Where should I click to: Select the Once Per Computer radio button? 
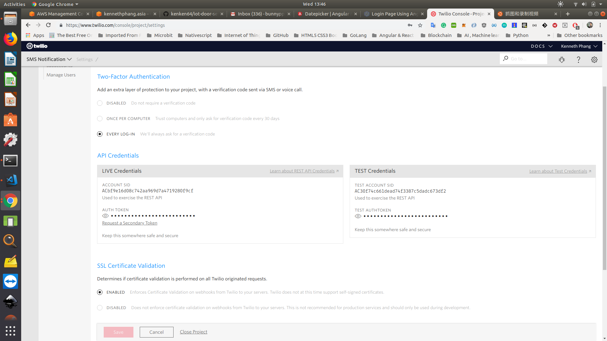[x=100, y=119]
